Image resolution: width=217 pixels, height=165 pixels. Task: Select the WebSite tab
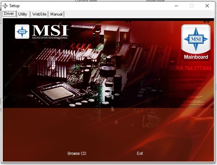pos(39,14)
